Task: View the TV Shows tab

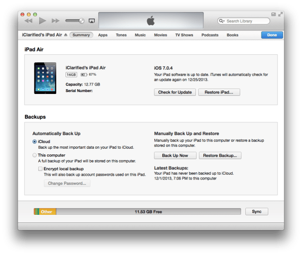Action: point(184,35)
